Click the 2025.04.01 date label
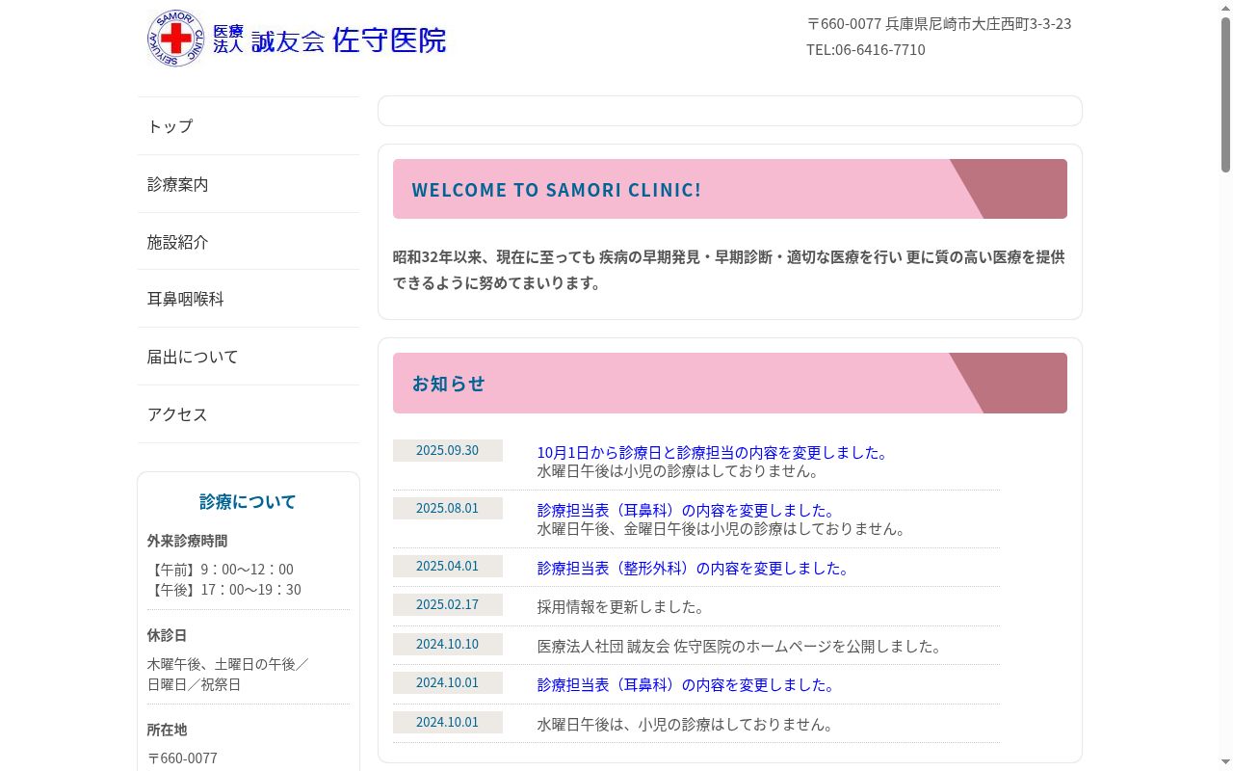Screen dimensions: 1233x771 [x=447, y=566]
